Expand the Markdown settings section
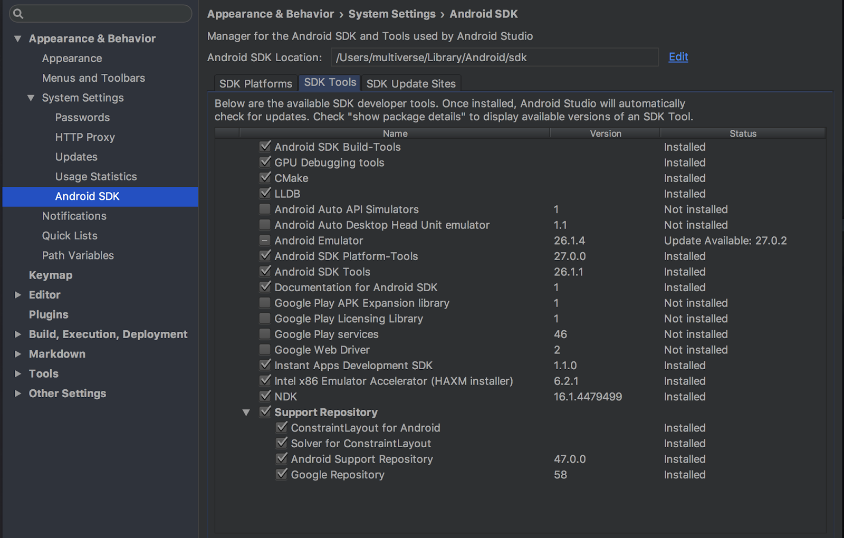844x538 pixels. pyautogui.click(x=18, y=354)
